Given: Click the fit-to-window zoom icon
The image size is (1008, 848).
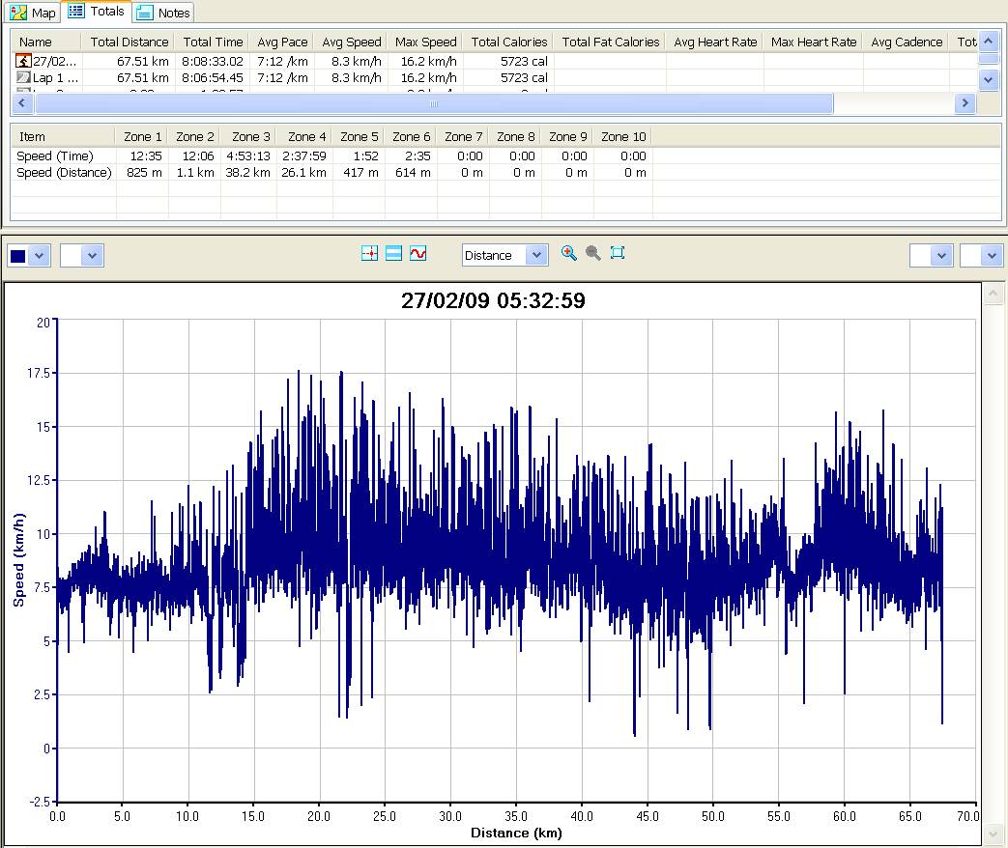Looking at the screenshot, I should [618, 253].
